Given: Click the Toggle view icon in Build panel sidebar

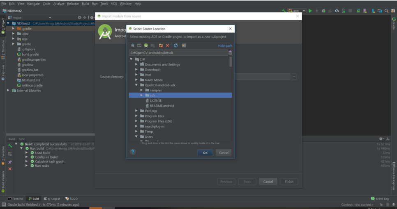Looking at the screenshot, I should coord(10,154).
